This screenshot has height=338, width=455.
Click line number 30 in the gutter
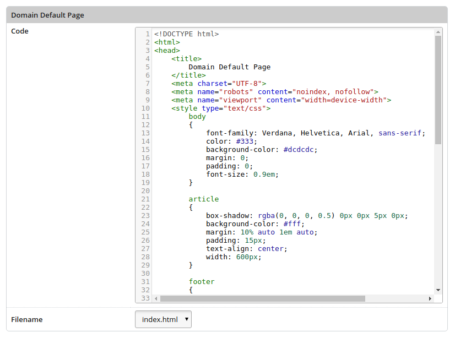pos(145,274)
